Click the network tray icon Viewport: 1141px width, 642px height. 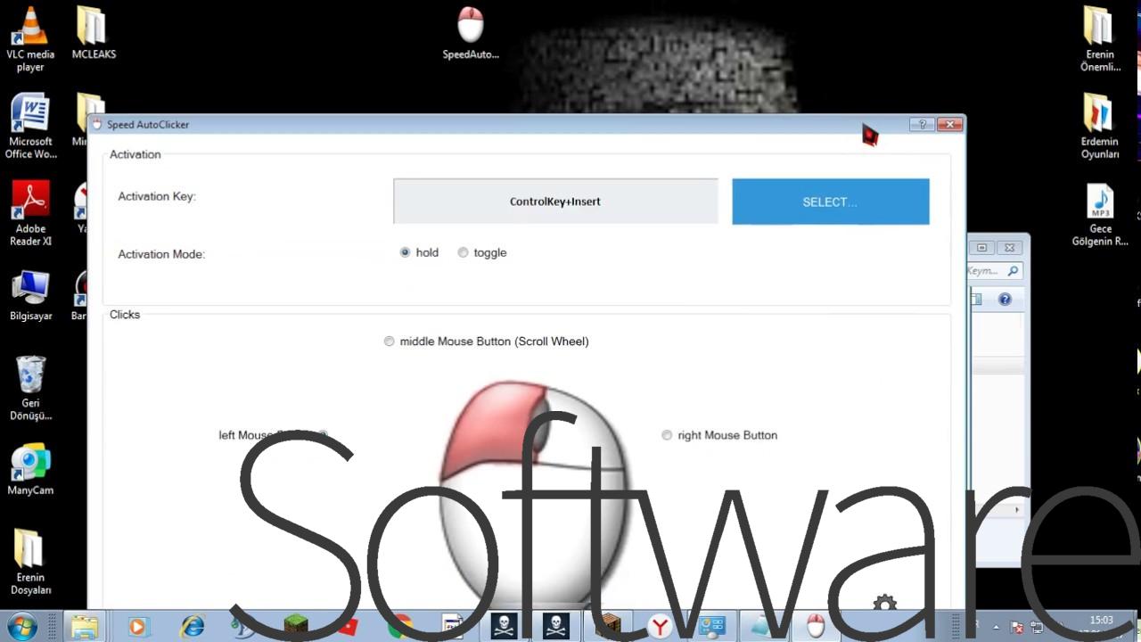[x=1038, y=627]
